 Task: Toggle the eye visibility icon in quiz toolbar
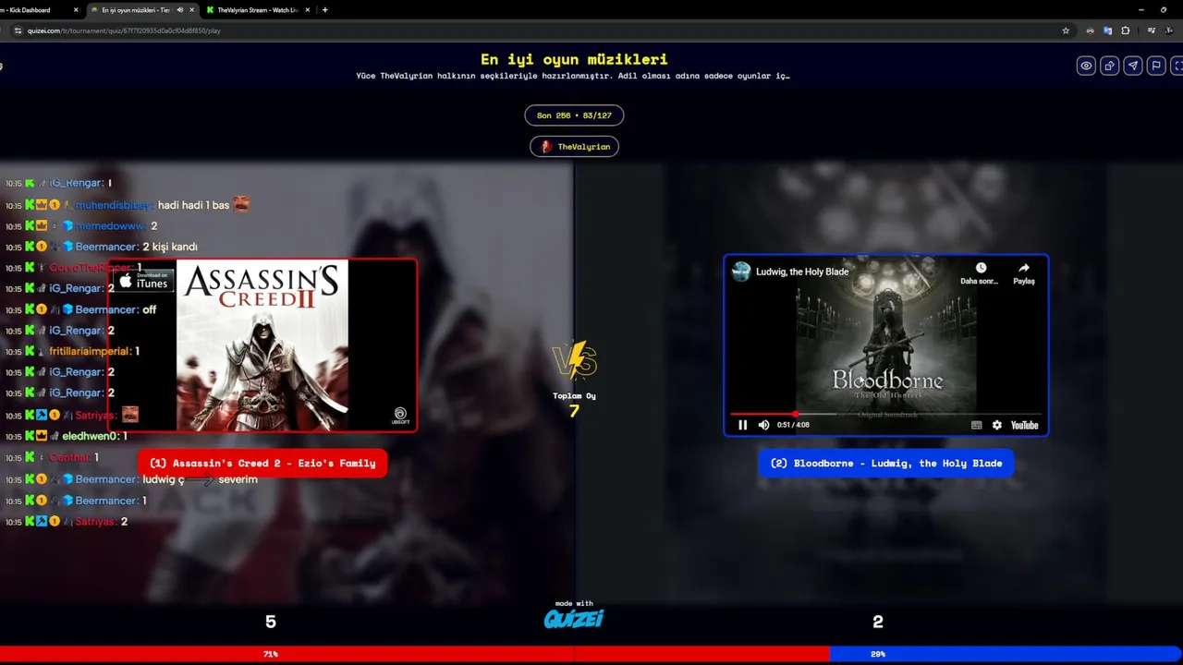click(1086, 66)
